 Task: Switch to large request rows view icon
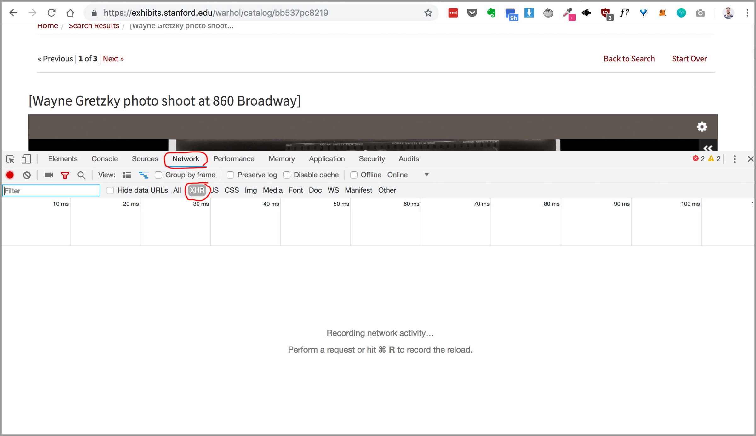127,175
